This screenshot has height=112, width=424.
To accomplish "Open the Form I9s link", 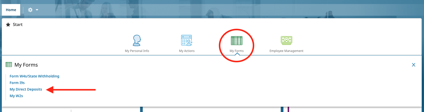I will [x=17, y=83].
